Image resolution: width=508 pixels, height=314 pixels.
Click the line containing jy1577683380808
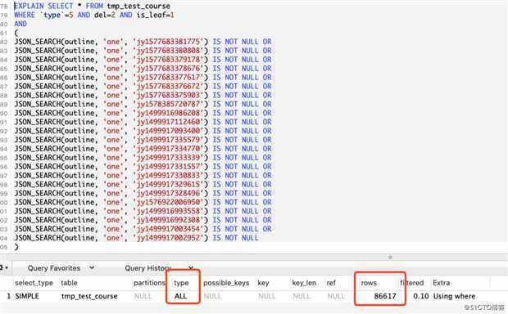pos(143,51)
